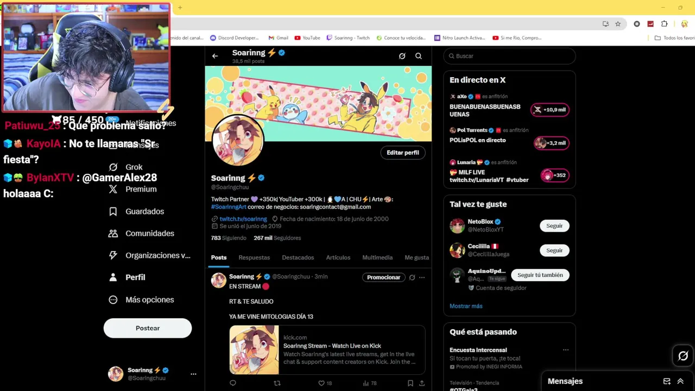The image size is (695, 391).
Task: Open the 783 Siguiendo list
Action: [x=229, y=238]
